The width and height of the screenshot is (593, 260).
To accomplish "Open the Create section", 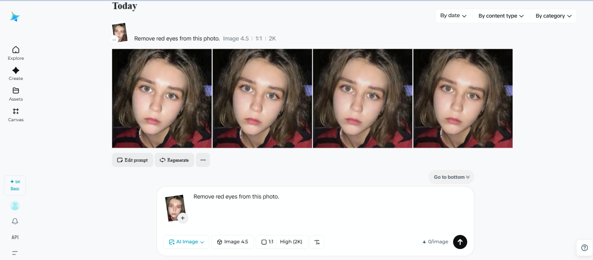I will click(x=16, y=74).
